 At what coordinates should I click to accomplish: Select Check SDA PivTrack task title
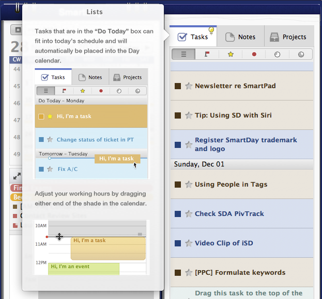(x=229, y=213)
